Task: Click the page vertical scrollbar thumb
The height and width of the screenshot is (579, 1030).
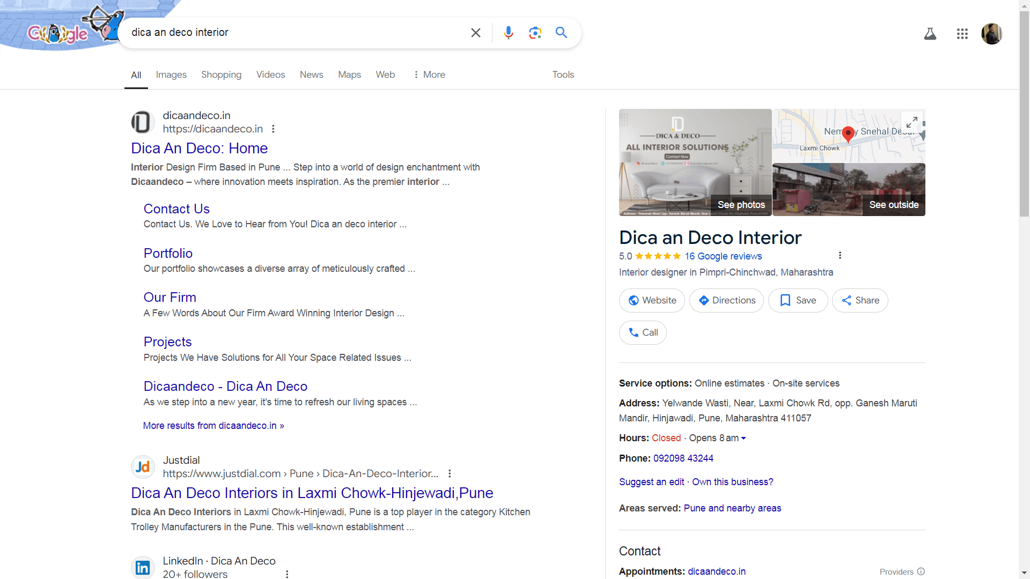Action: 1025,113
